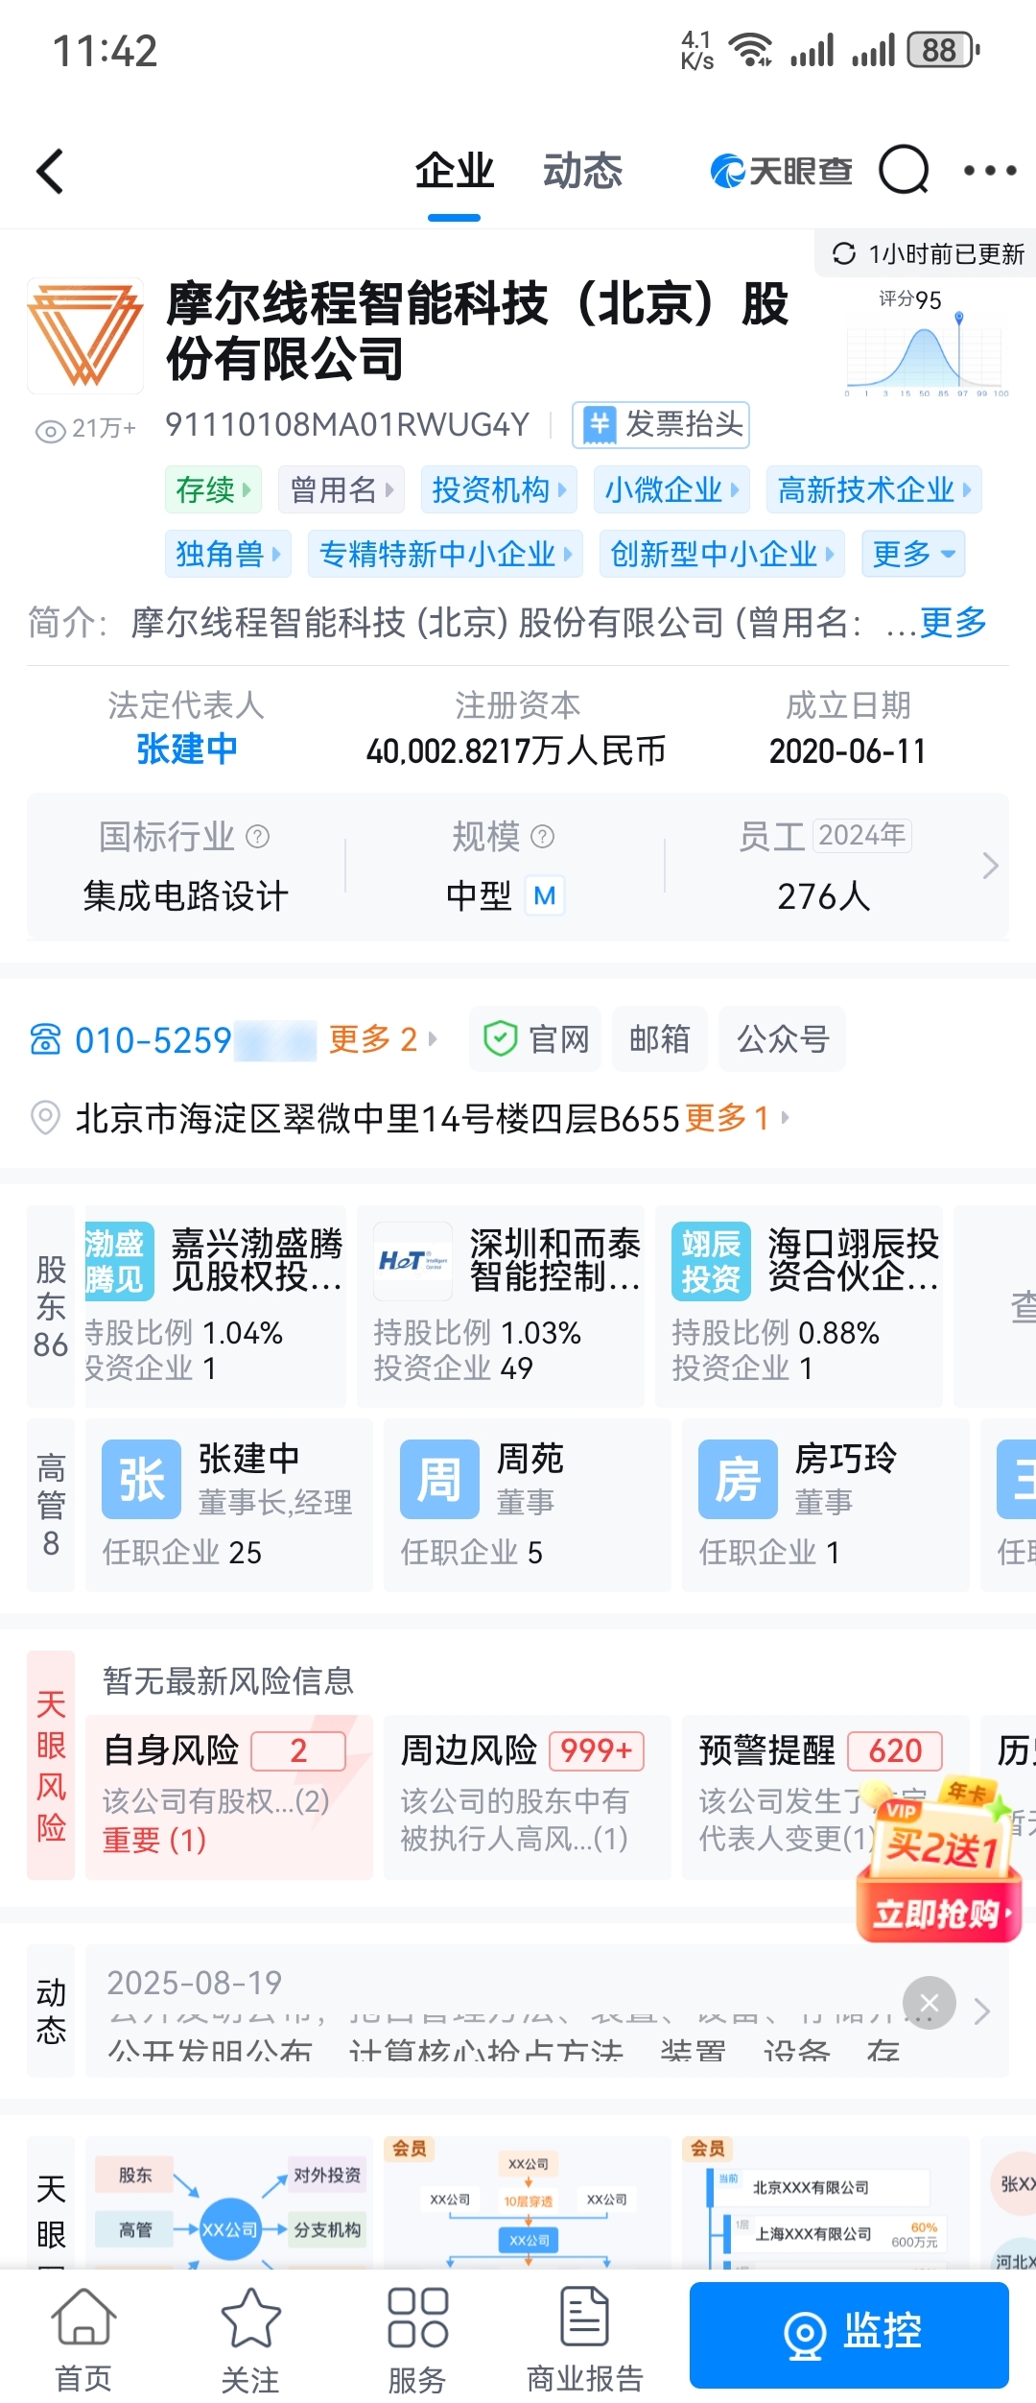Open the equity relationship graph thumbnail
The image size is (1036, 2403).
point(229,2202)
